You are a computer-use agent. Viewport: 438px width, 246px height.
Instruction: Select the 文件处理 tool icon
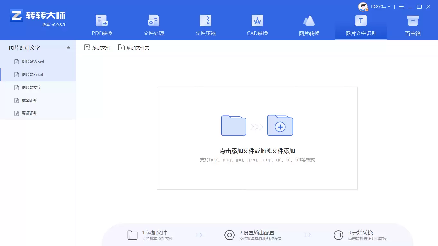[x=153, y=21]
